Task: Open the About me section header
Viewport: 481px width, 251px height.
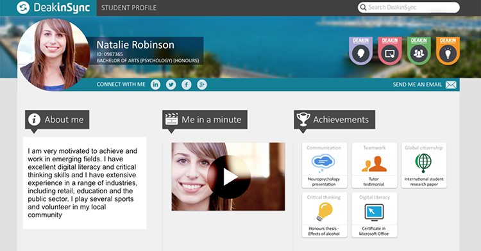Action: pyautogui.click(x=57, y=119)
